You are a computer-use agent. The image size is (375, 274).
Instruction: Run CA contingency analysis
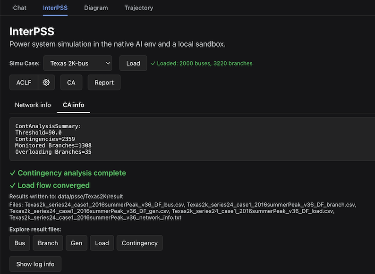click(71, 83)
